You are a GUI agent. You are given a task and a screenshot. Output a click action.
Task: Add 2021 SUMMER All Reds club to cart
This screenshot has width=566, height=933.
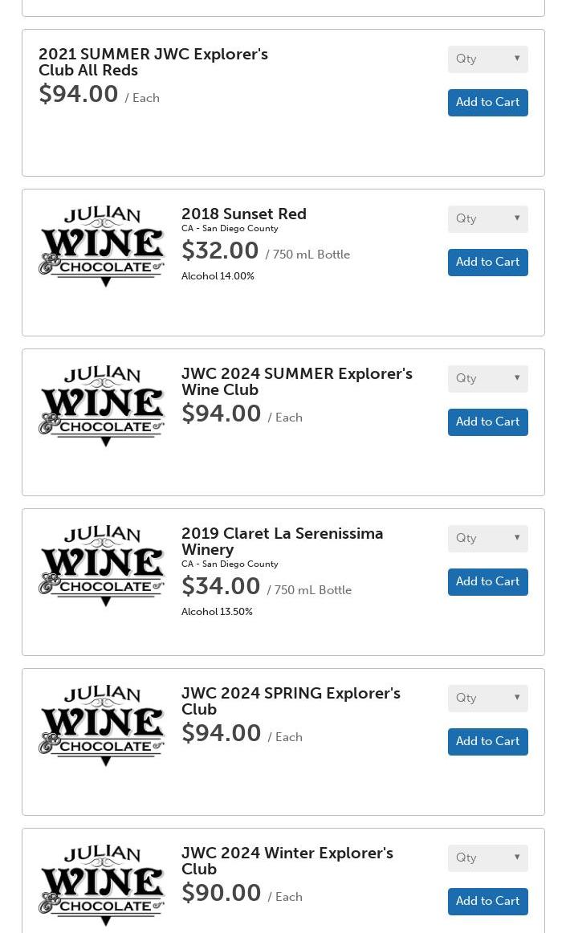[487, 103]
